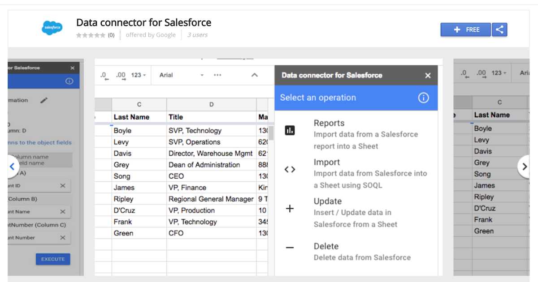Screen dimensions: 538x282
Task: Click the EXECUTE button in left panel
Action: [x=53, y=259]
